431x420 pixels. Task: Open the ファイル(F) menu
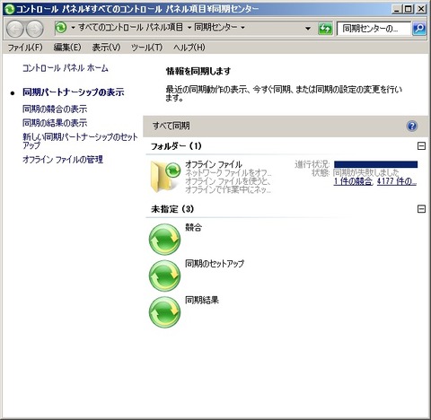click(25, 48)
